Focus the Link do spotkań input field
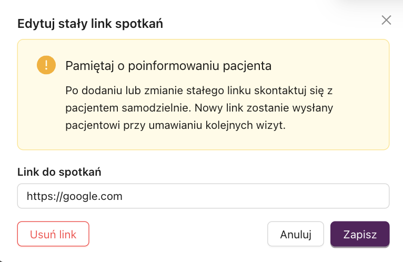403x262 pixels. [203, 196]
